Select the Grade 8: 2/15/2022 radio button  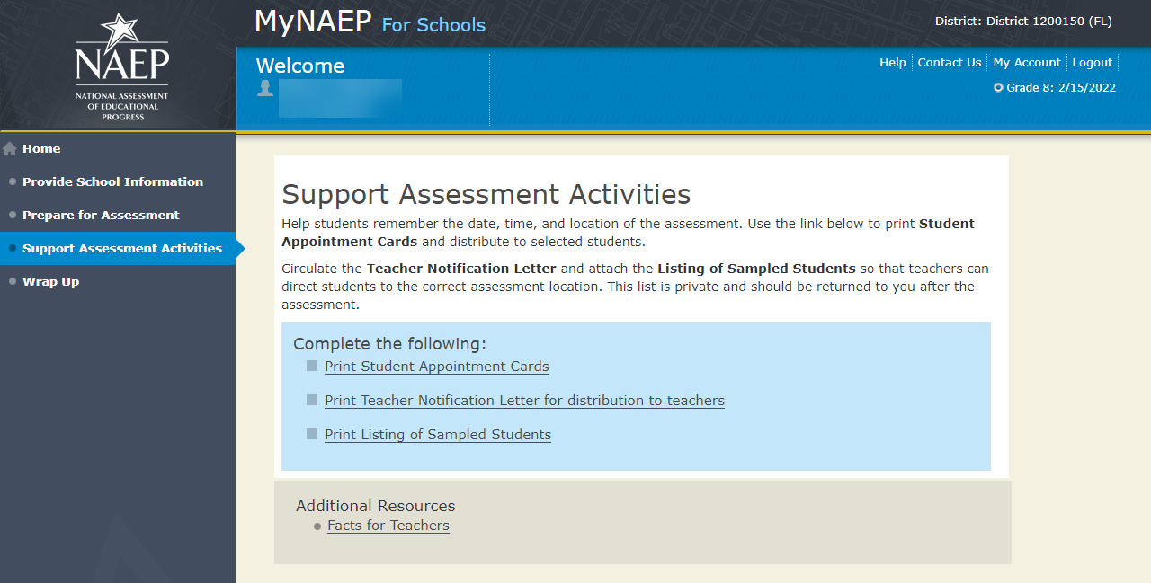(998, 88)
